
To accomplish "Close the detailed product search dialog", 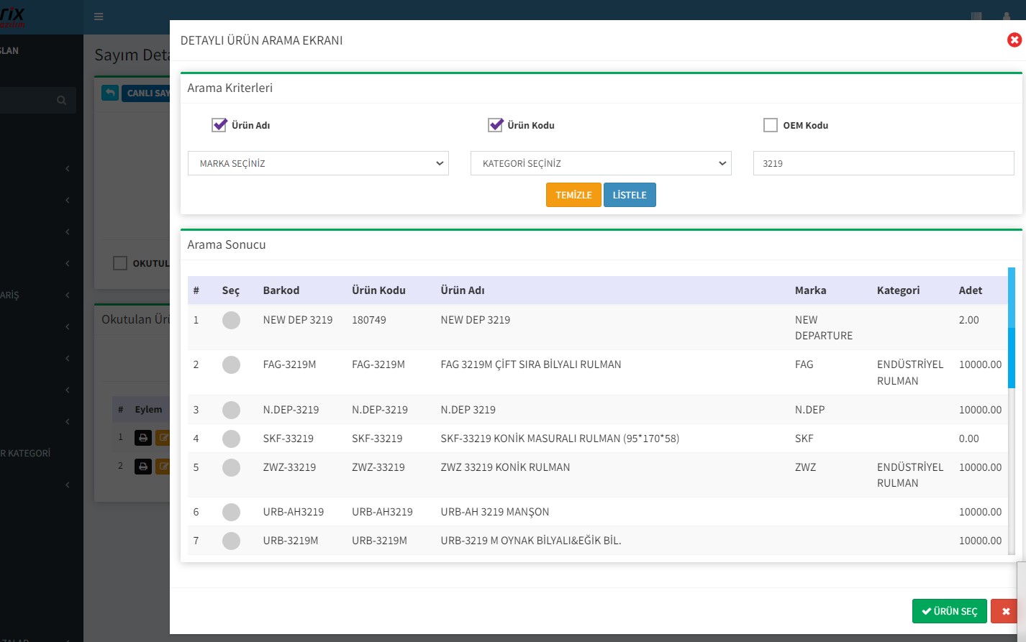I will tap(1014, 40).
